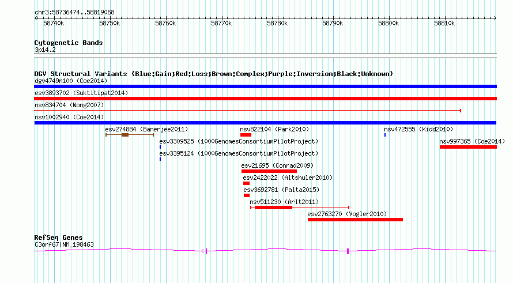The height and width of the screenshot is (283, 513).
Task: Click the esv2763270 (Vogler2010) red bar
Action: (x=355, y=220)
